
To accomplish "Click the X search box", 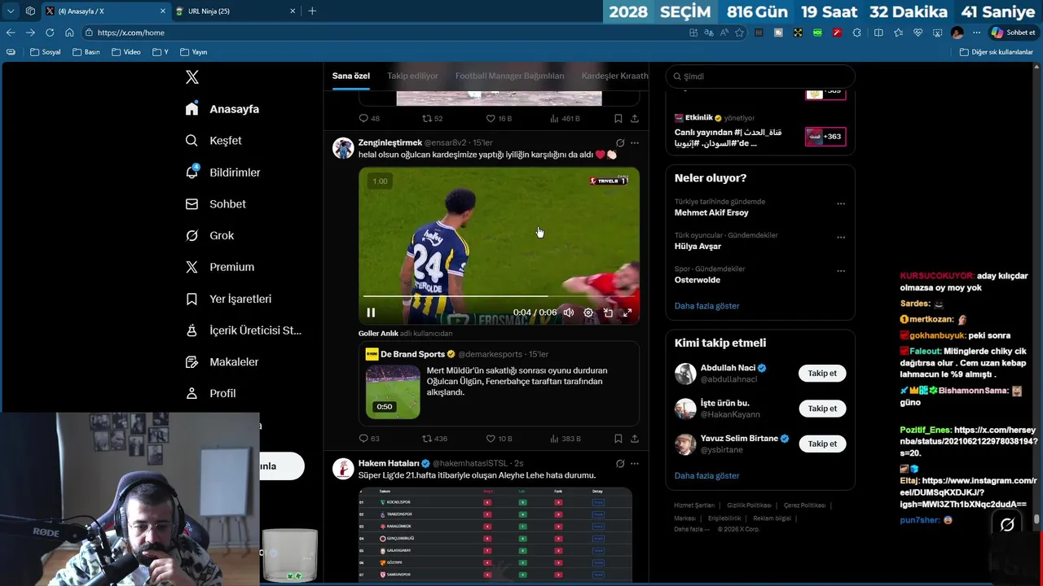I will (760, 77).
